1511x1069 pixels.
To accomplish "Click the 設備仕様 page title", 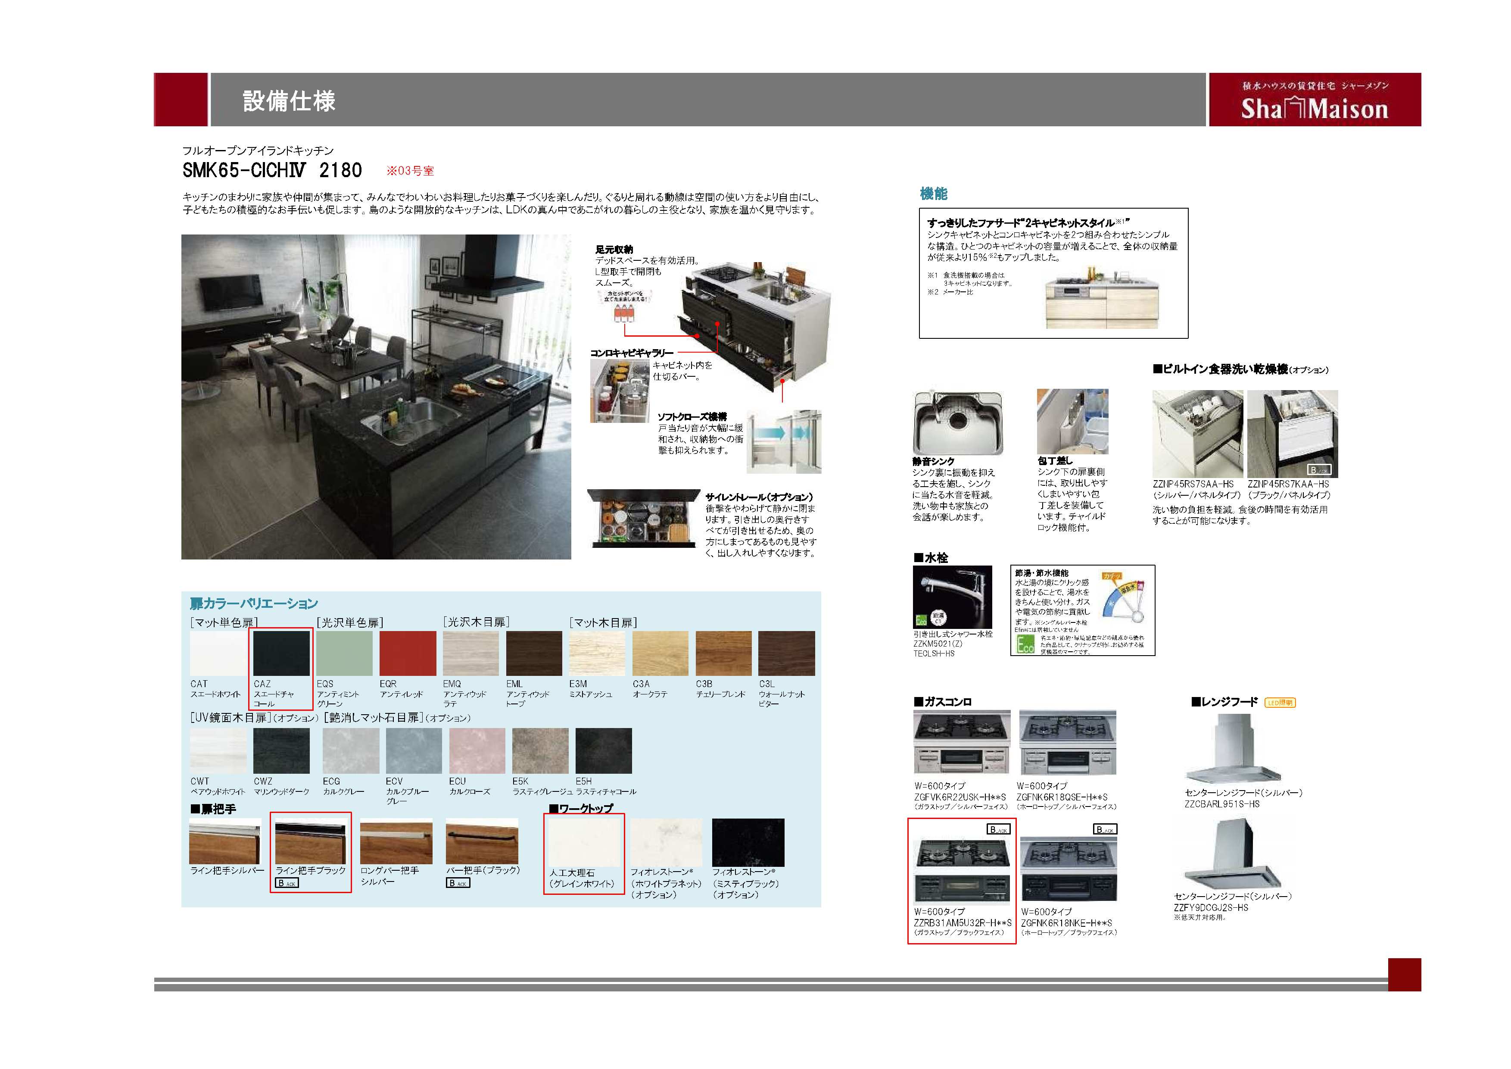I will pyautogui.click(x=289, y=101).
